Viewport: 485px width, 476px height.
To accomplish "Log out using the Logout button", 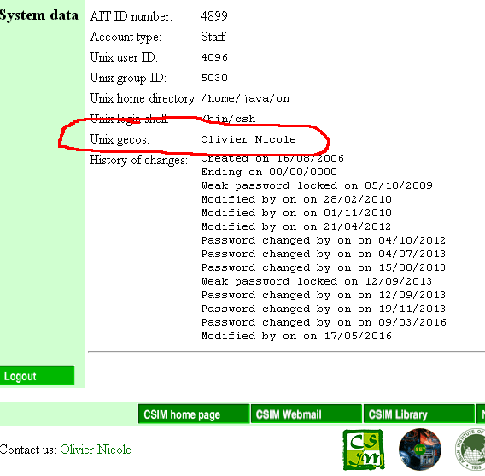I will [37, 376].
